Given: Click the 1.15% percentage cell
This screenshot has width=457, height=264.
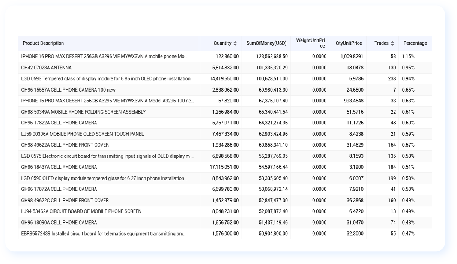Looking at the screenshot, I should [x=408, y=57].
